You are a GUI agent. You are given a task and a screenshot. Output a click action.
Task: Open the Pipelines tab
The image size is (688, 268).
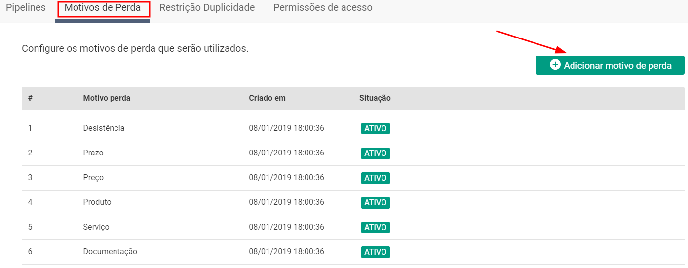[26, 8]
